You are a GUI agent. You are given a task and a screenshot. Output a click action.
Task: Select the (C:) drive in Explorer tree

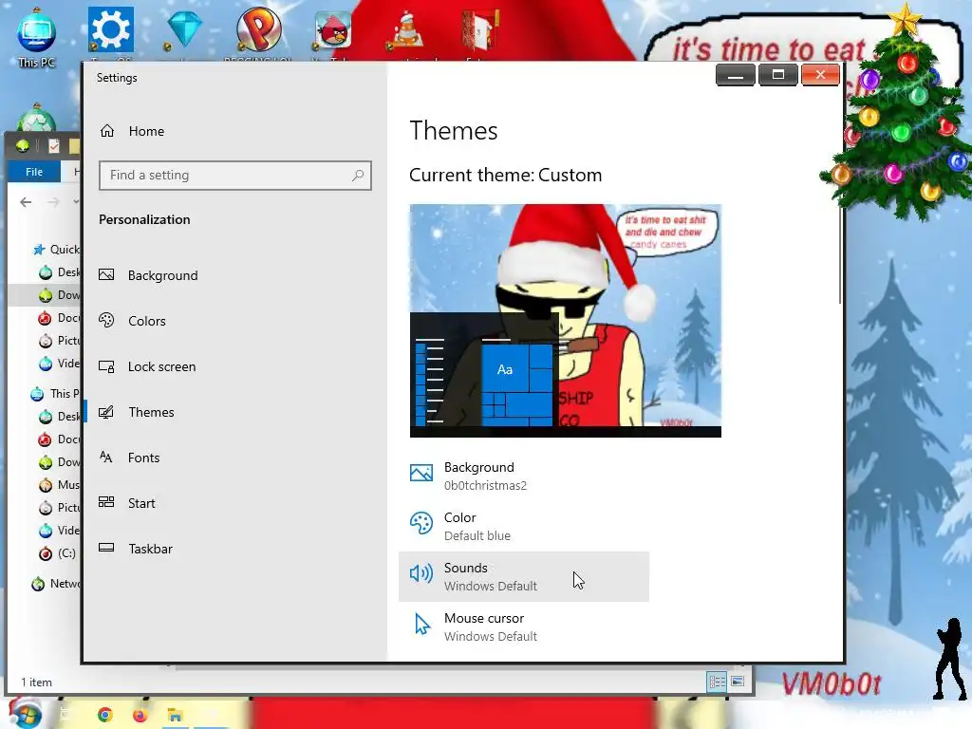point(58,553)
